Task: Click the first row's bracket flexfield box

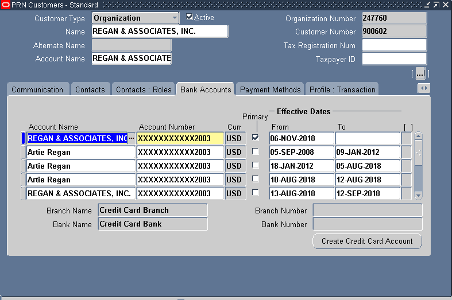Action: pos(406,138)
